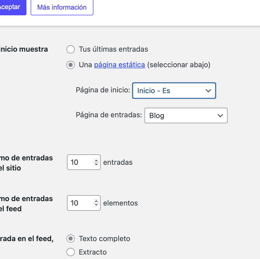The image size is (260, 259).
Task: Increase the 'elementos' count with up arrow
Action: coord(96,201)
